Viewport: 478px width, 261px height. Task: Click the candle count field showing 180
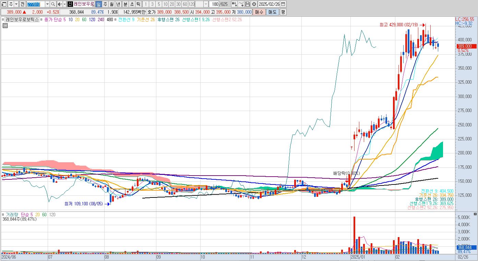point(214,4)
